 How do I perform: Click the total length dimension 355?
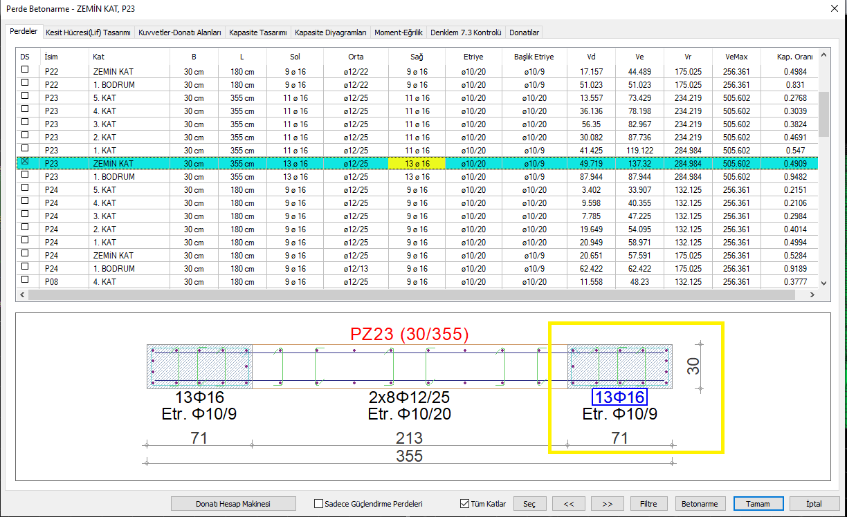click(x=410, y=456)
